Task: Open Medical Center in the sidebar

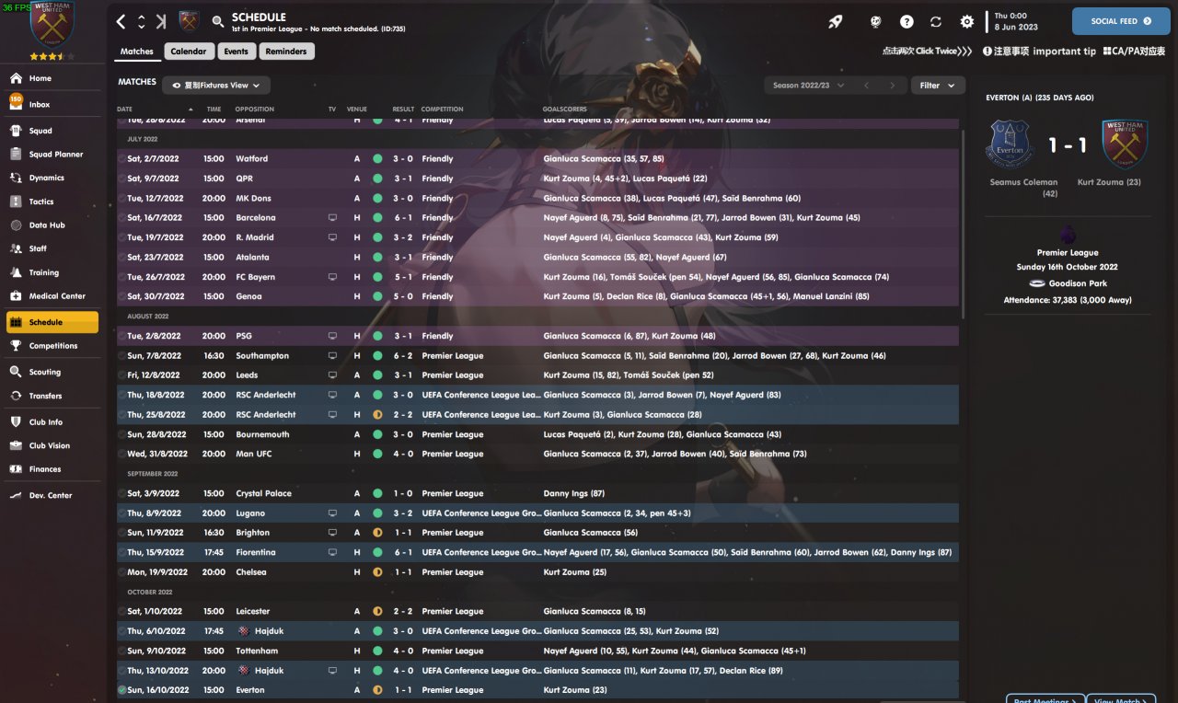Action: point(51,296)
